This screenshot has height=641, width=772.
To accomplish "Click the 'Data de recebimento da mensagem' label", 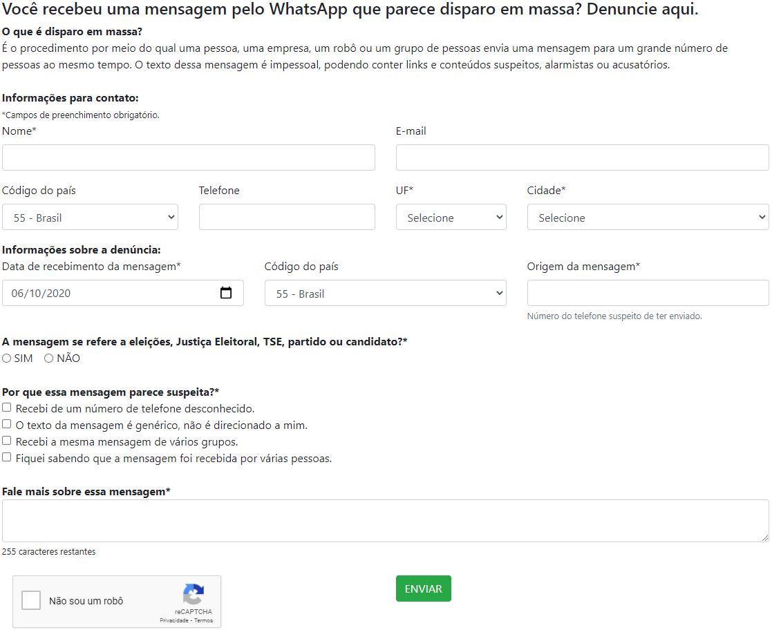I will pos(92,266).
